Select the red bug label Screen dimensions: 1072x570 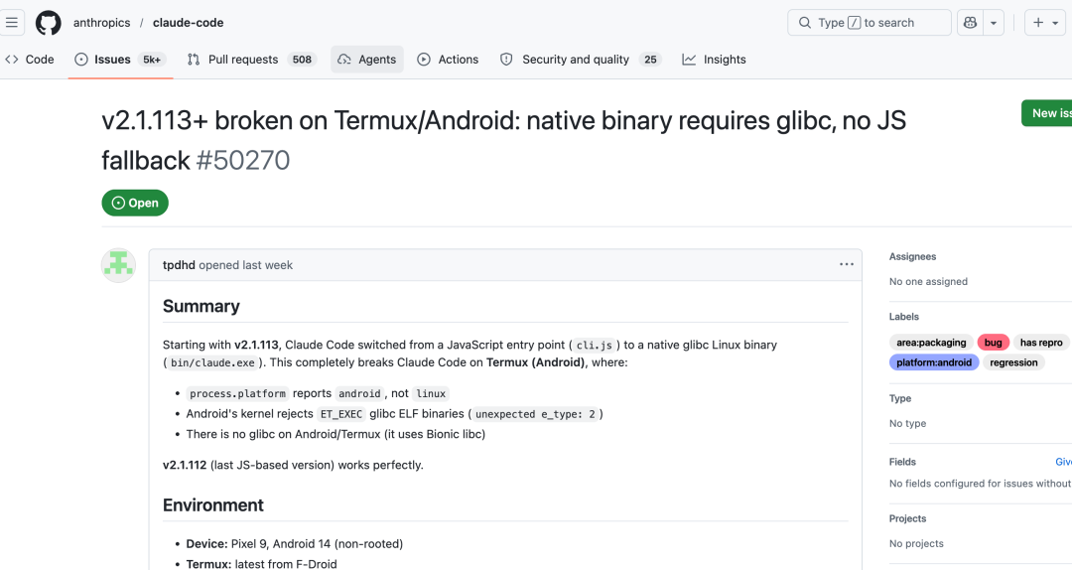994,343
